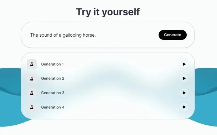Screen dimensions: 217x135
Task: Select the flask icon next to Generation 4
Action: tap(32, 107)
